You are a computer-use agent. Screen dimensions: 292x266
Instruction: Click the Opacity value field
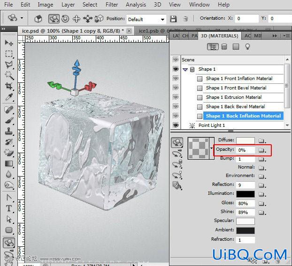pos(246,150)
